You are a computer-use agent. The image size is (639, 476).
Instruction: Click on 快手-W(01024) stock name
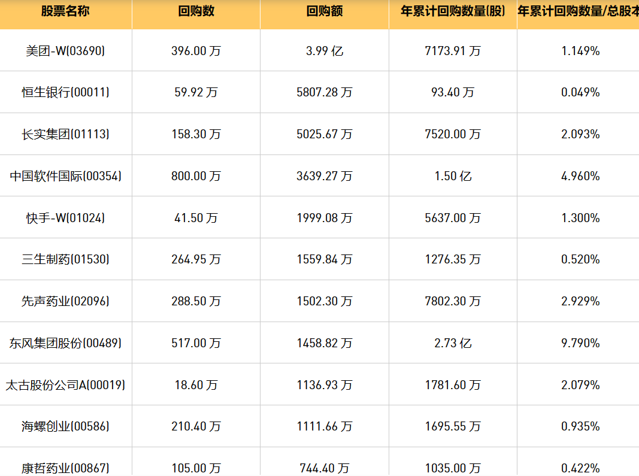click(x=65, y=218)
